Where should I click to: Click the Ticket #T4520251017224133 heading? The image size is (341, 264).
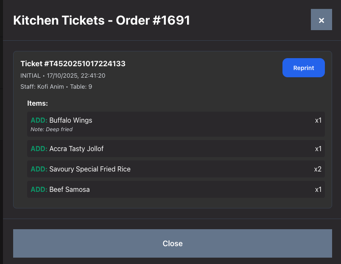tap(73, 64)
